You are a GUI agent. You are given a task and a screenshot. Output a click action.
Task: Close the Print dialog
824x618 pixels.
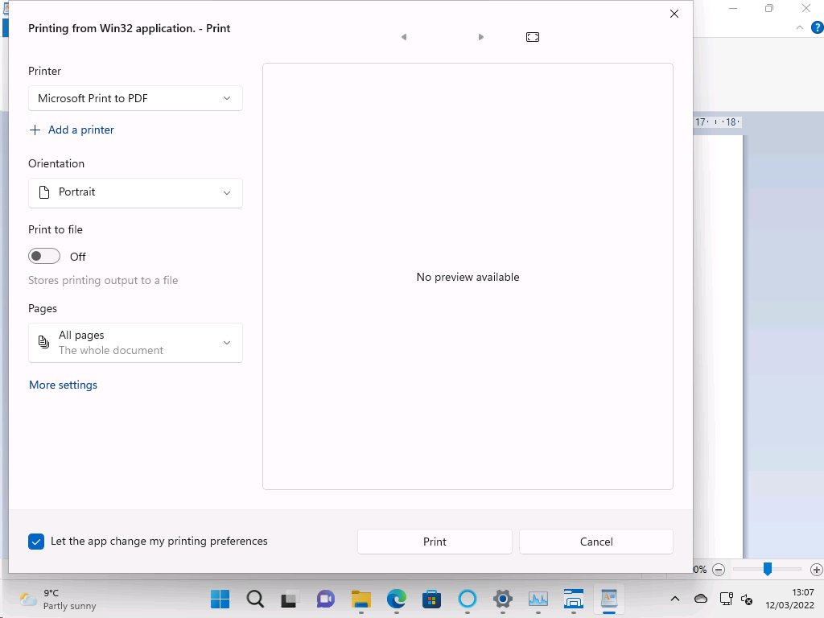tap(674, 14)
